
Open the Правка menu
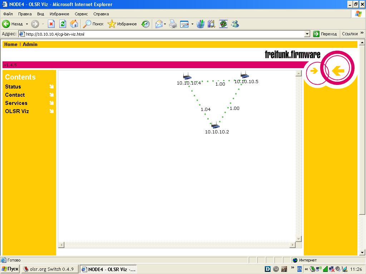(25, 14)
